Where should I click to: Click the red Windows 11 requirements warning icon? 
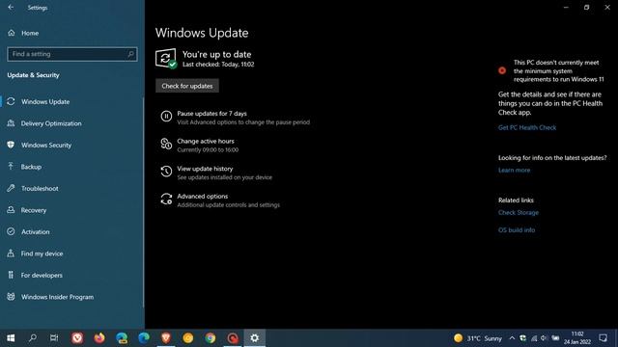click(502, 70)
